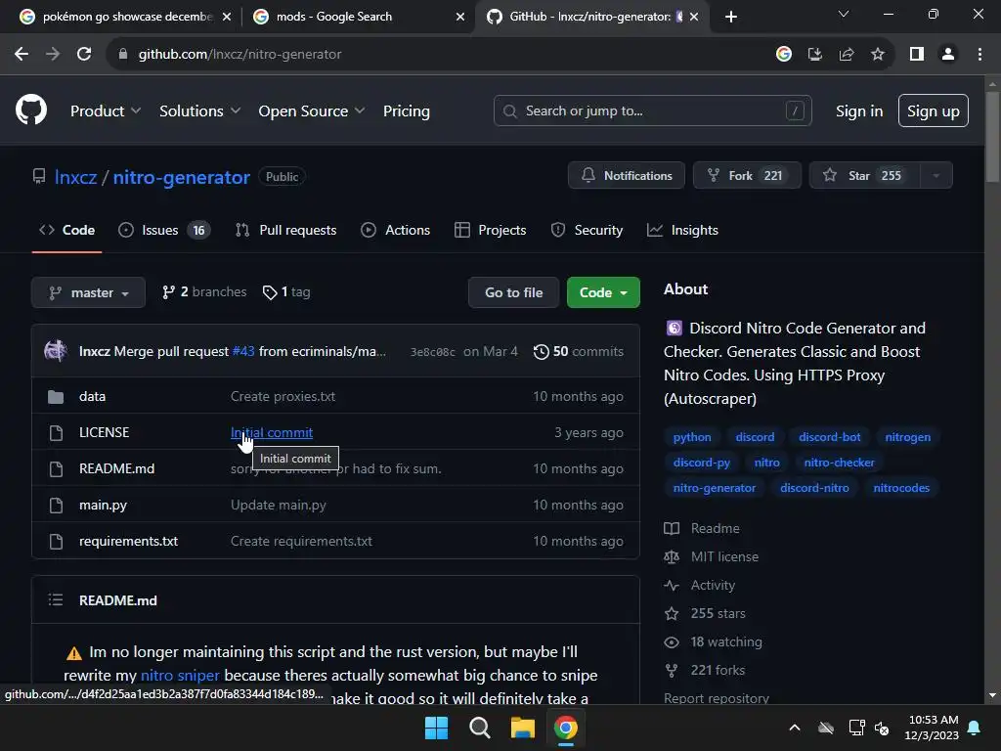1001x751 pixels.
Task: Click the Chrome address bar URL
Action: click(x=240, y=55)
